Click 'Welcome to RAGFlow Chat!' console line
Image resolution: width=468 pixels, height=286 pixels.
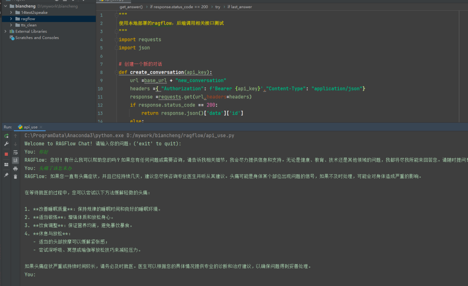pyautogui.click(x=103, y=144)
